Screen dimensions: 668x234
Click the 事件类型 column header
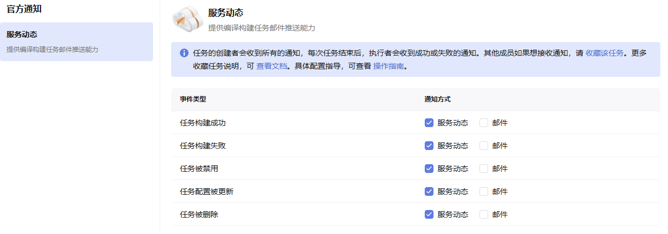193,99
